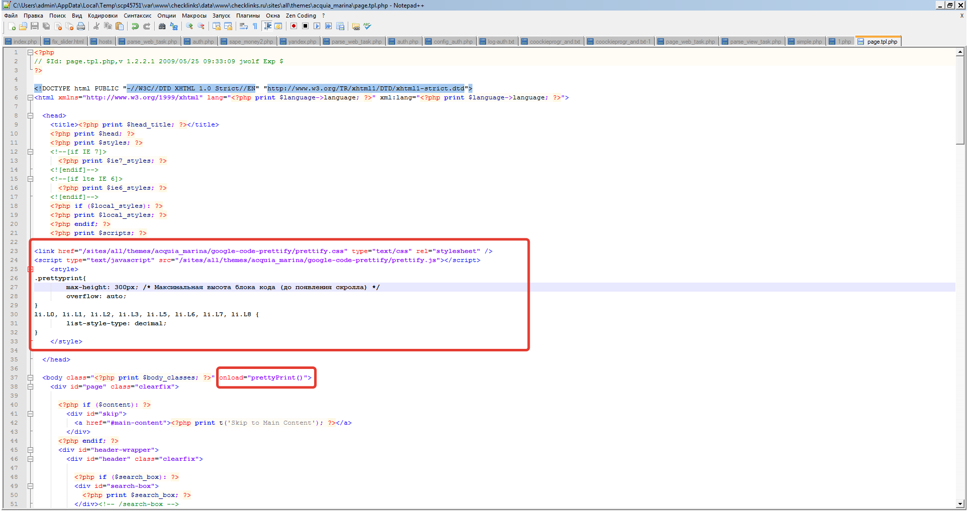Start macro recording red dot icon
This screenshot has width=968, height=511.
point(294,27)
